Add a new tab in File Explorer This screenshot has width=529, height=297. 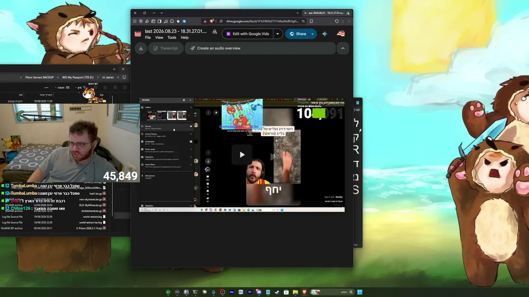pyautogui.click(x=114, y=69)
